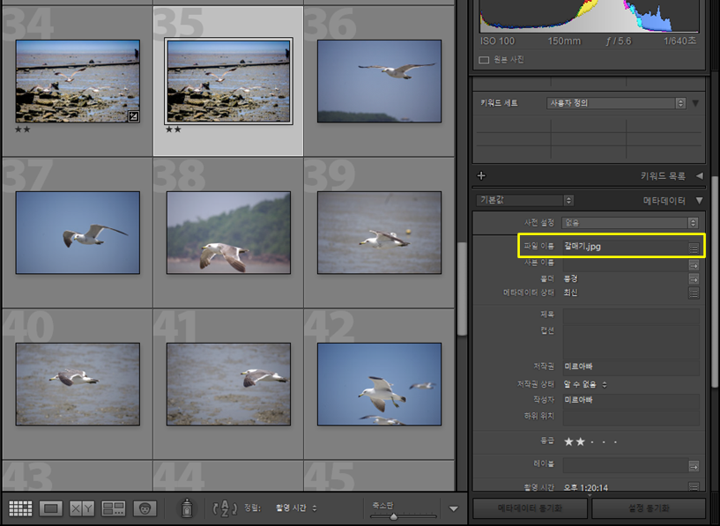The image size is (720, 526).
Task: Click the adjustments badge on thumbnail 34
Action: pos(134,116)
